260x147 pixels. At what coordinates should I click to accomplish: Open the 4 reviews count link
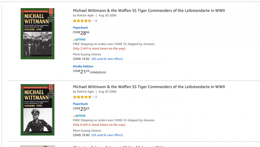(96, 21)
